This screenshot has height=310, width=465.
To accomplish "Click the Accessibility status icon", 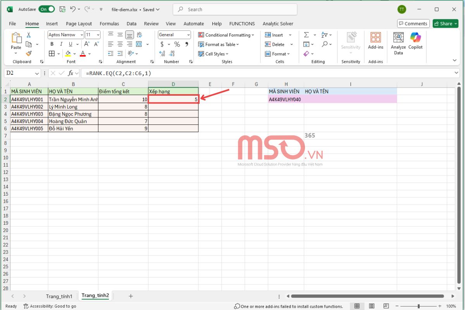I will point(26,306).
